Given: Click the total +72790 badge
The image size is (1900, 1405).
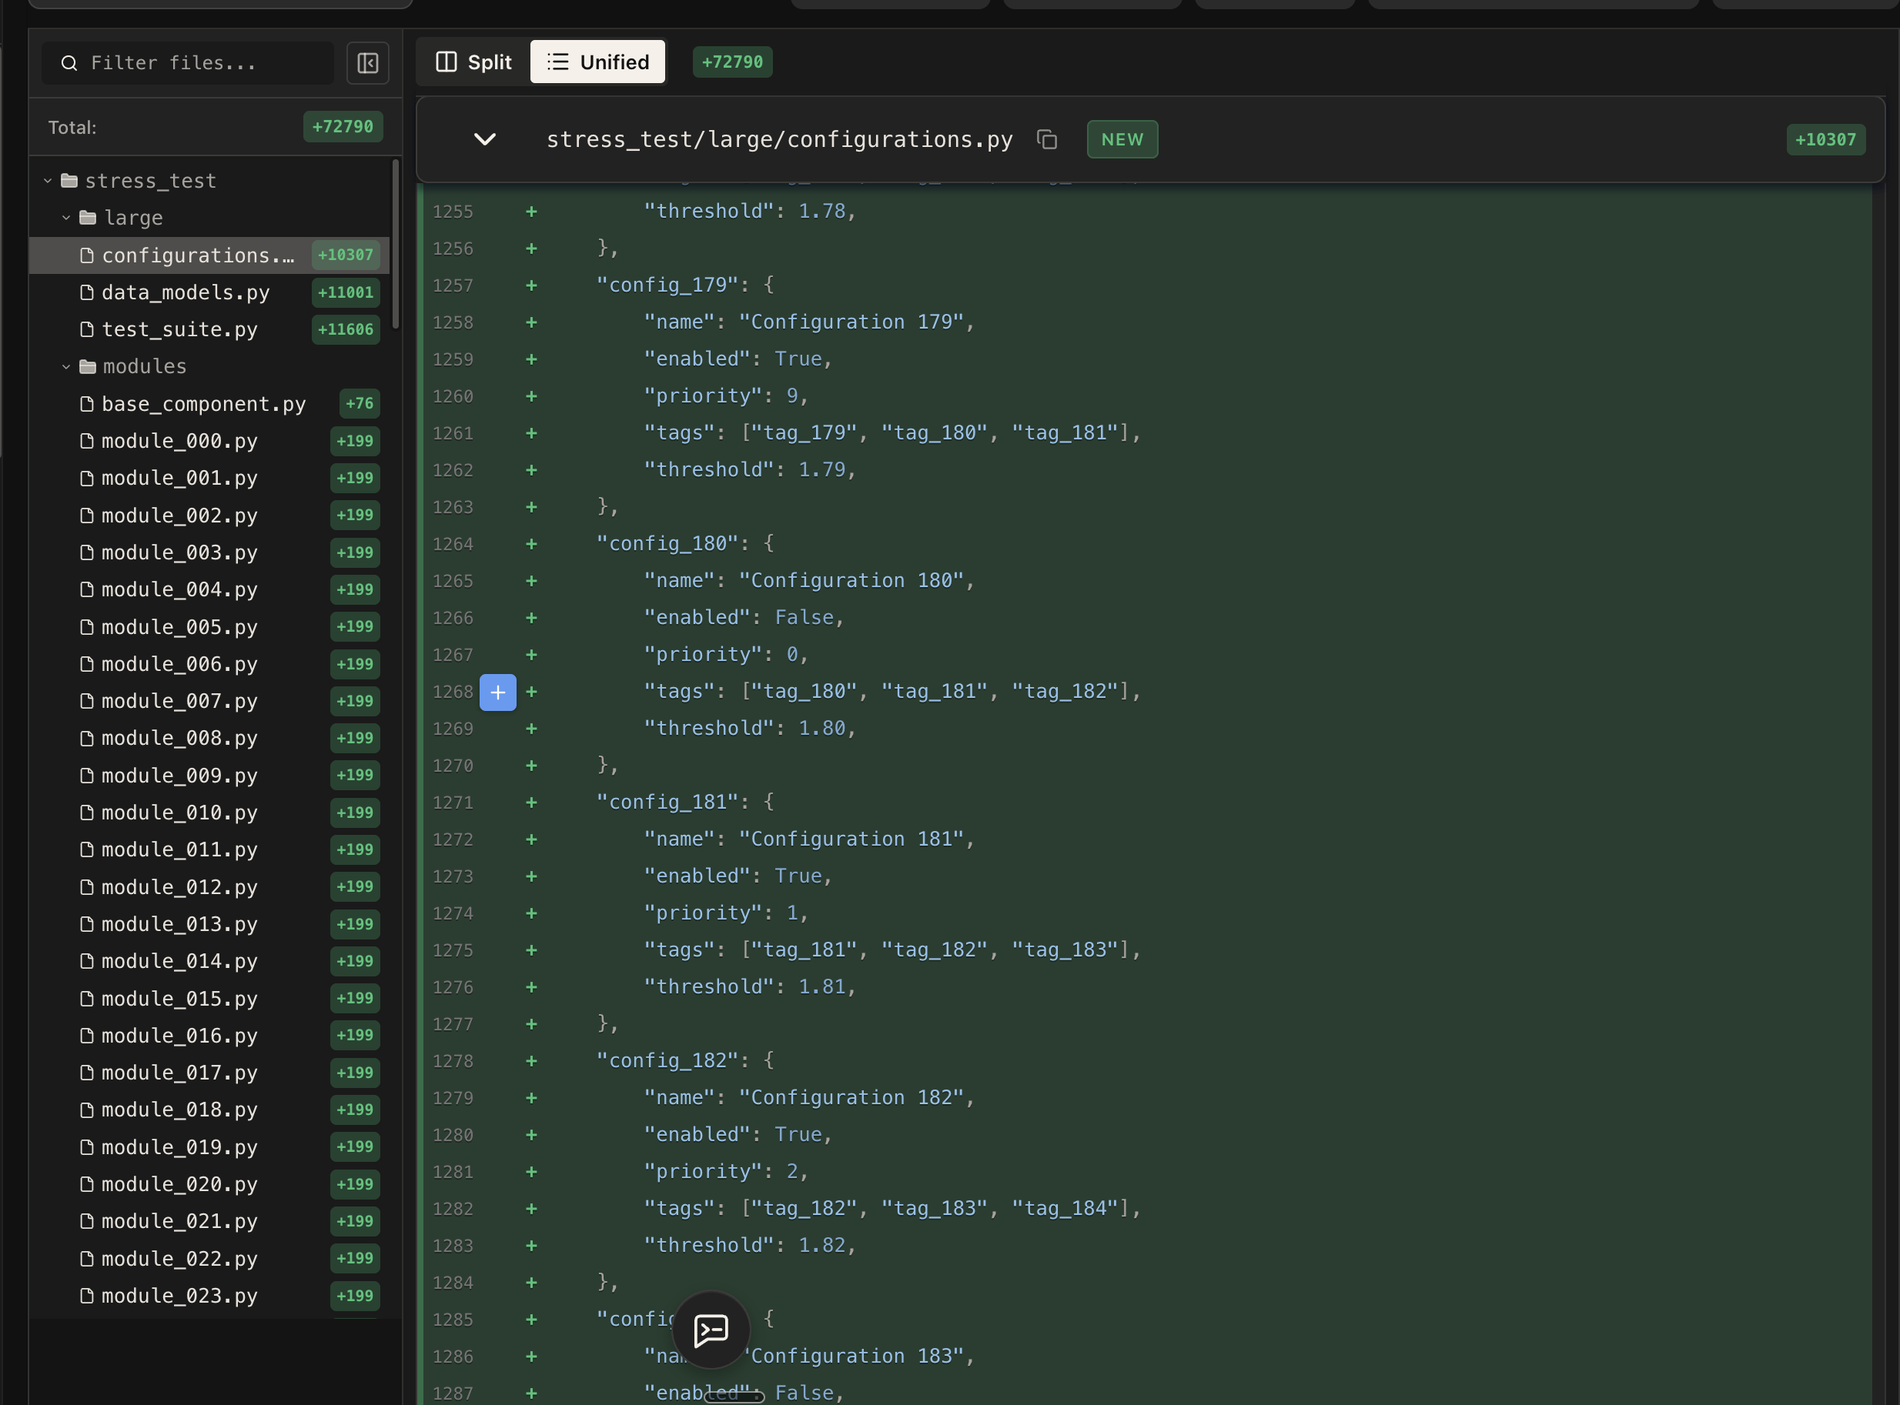Looking at the screenshot, I should [342, 126].
